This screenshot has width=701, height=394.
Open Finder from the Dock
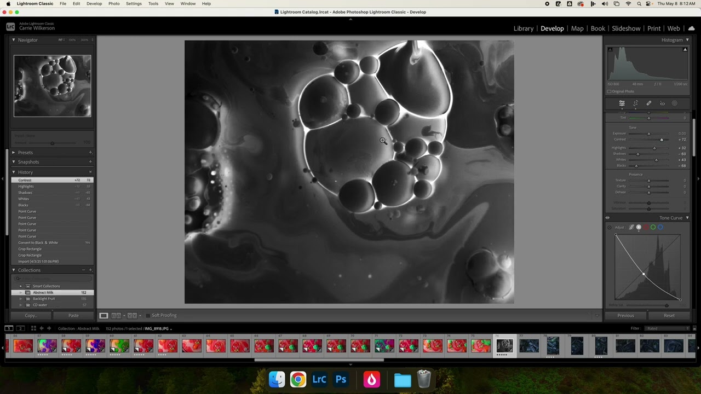point(277,379)
